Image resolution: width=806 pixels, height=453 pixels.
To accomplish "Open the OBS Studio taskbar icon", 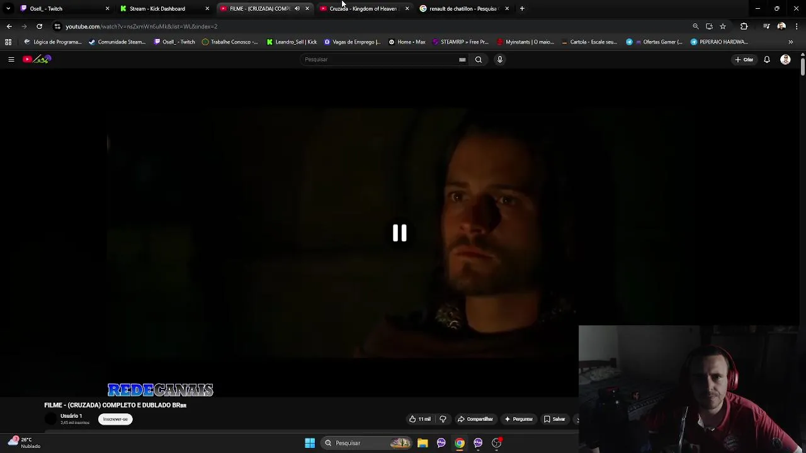I will (x=497, y=443).
